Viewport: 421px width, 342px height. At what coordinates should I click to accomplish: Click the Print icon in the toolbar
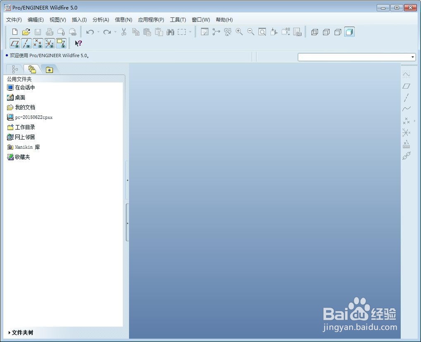[x=49, y=32]
